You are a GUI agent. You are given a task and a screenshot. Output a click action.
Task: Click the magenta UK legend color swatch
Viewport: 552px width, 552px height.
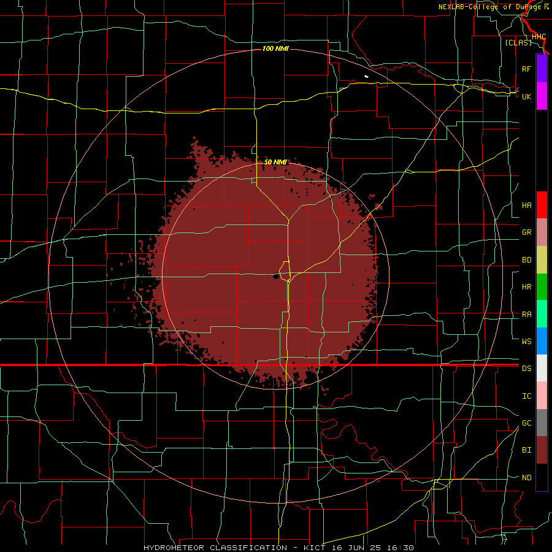pyautogui.click(x=542, y=96)
